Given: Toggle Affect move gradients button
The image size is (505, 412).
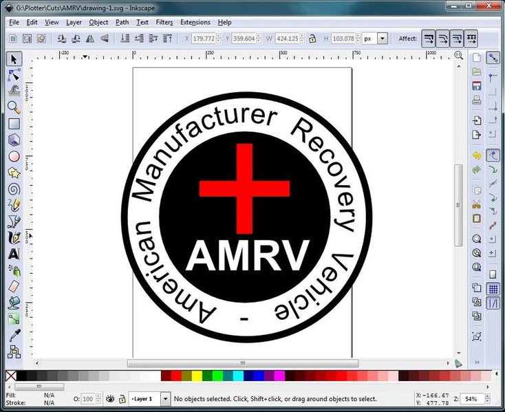Looking at the screenshot, I should coord(457,39).
